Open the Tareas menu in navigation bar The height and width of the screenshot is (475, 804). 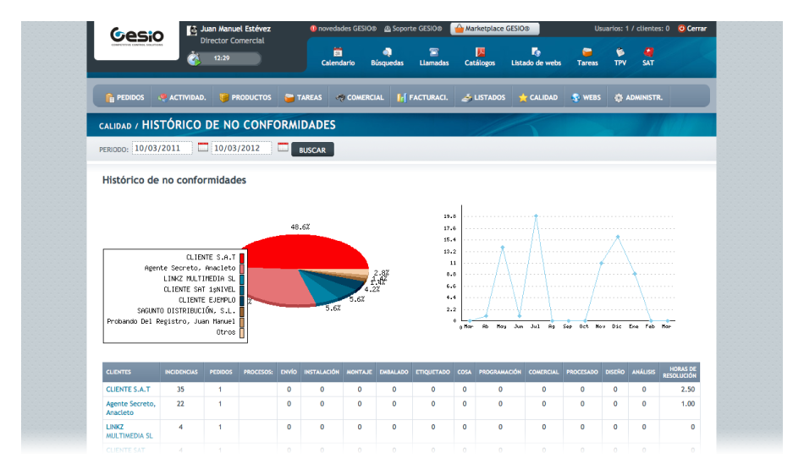(303, 97)
